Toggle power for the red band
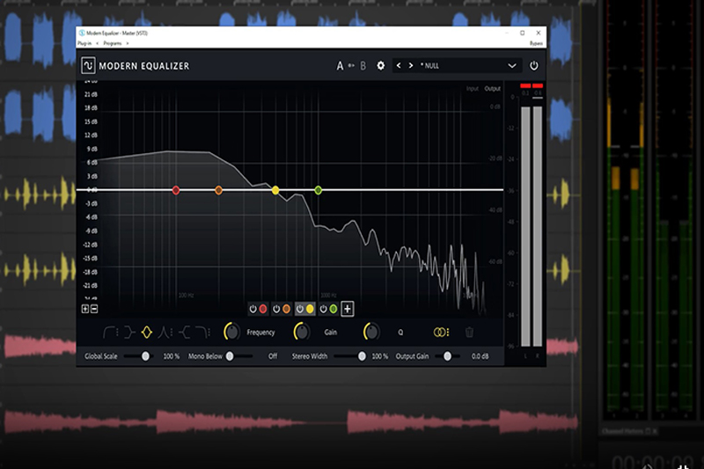This screenshot has height=469, width=704. (253, 309)
